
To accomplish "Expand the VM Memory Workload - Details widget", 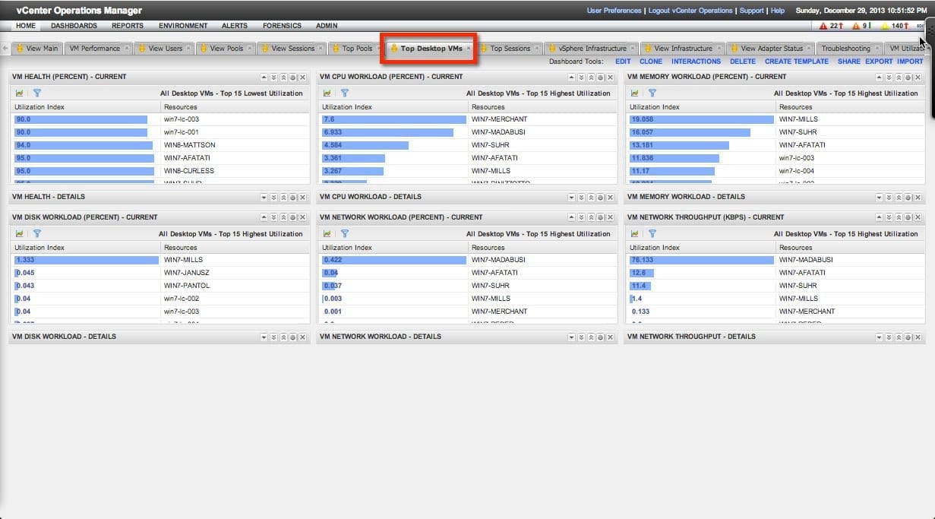I will (x=880, y=197).
